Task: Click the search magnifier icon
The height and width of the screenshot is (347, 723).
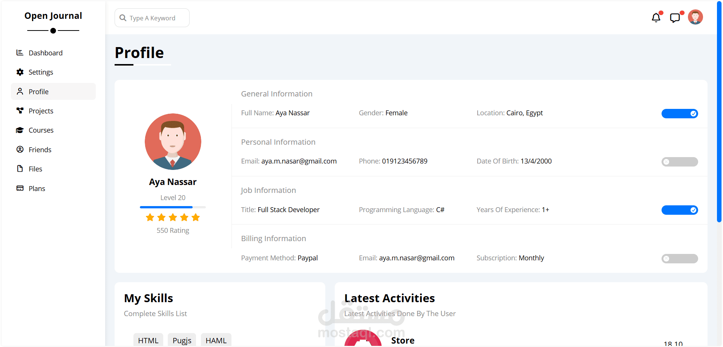Action: pyautogui.click(x=123, y=18)
